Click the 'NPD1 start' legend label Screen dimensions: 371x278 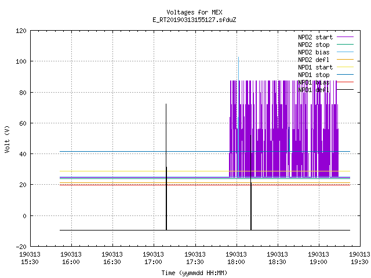(x=315, y=67)
